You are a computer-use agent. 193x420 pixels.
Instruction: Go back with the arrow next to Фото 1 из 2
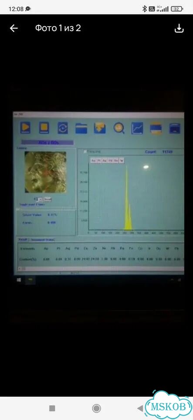14,28
